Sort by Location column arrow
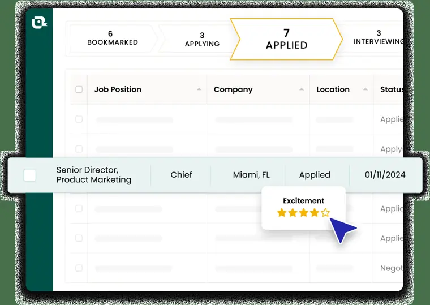 (x=365, y=89)
